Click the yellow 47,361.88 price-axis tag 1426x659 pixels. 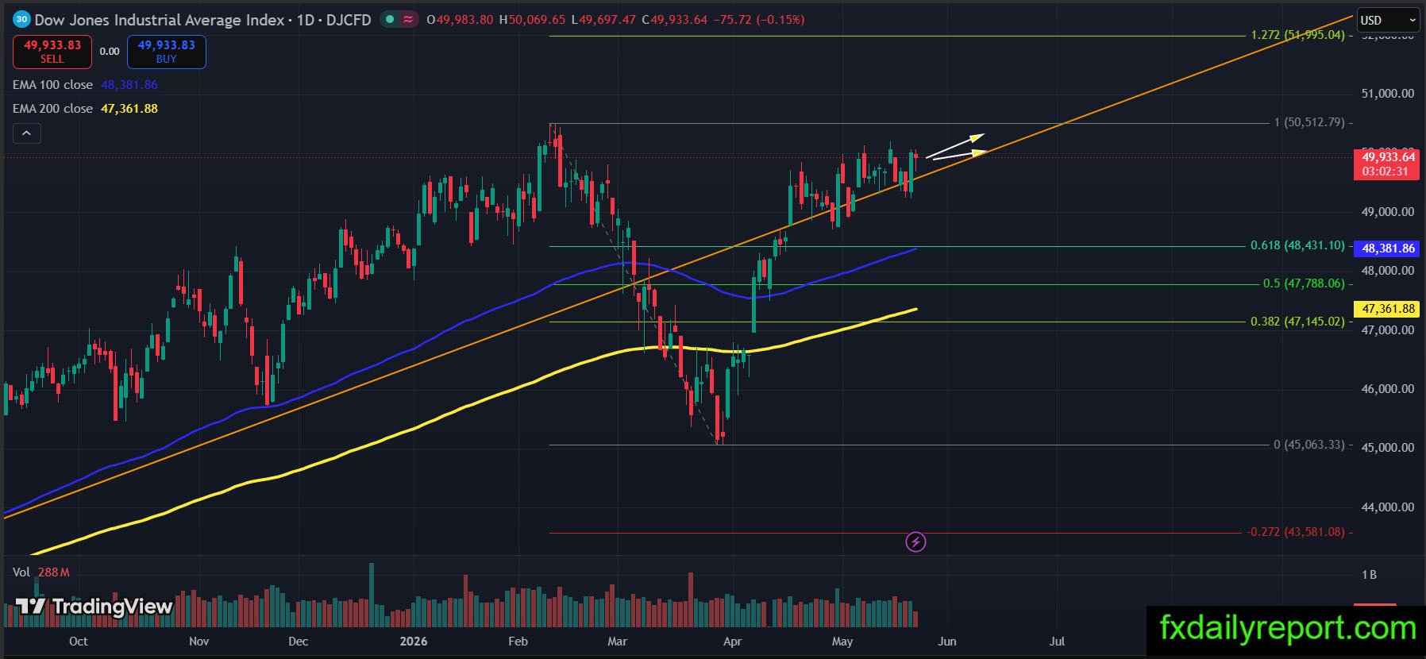pyautogui.click(x=1386, y=309)
